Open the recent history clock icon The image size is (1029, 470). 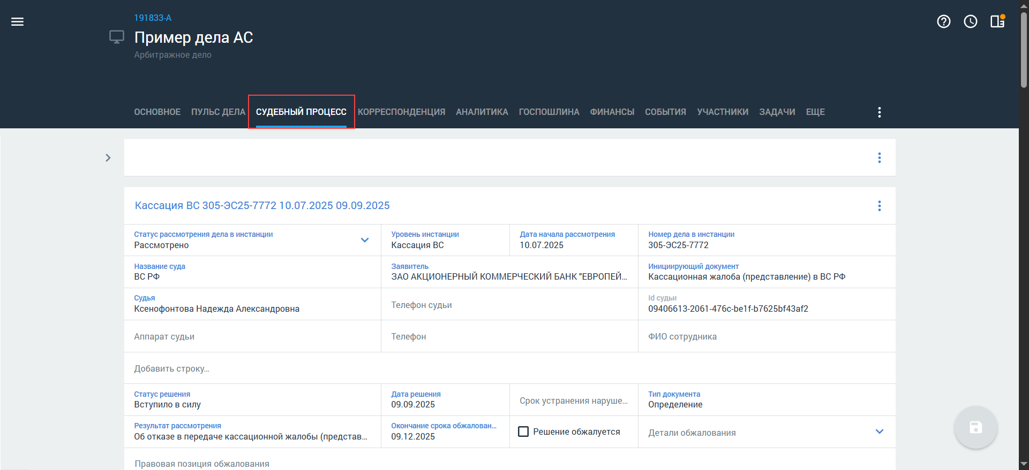coord(971,21)
